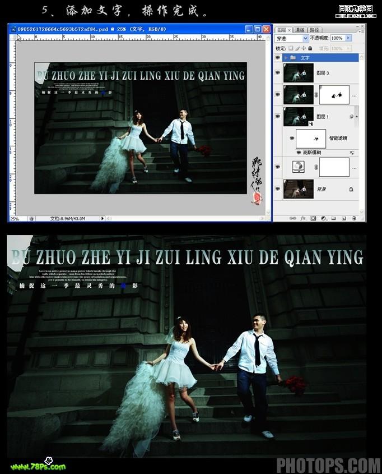The width and height of the screenshot is (382, 474).
Task: Click the smart filter indicator on 图层 1
Action: (352, 117)
